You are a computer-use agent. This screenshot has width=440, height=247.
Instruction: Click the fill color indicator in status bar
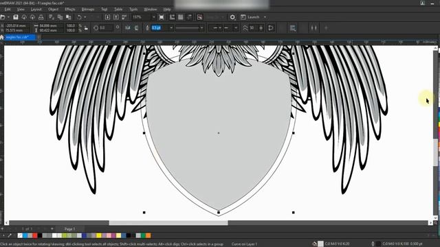coord(320,244)
